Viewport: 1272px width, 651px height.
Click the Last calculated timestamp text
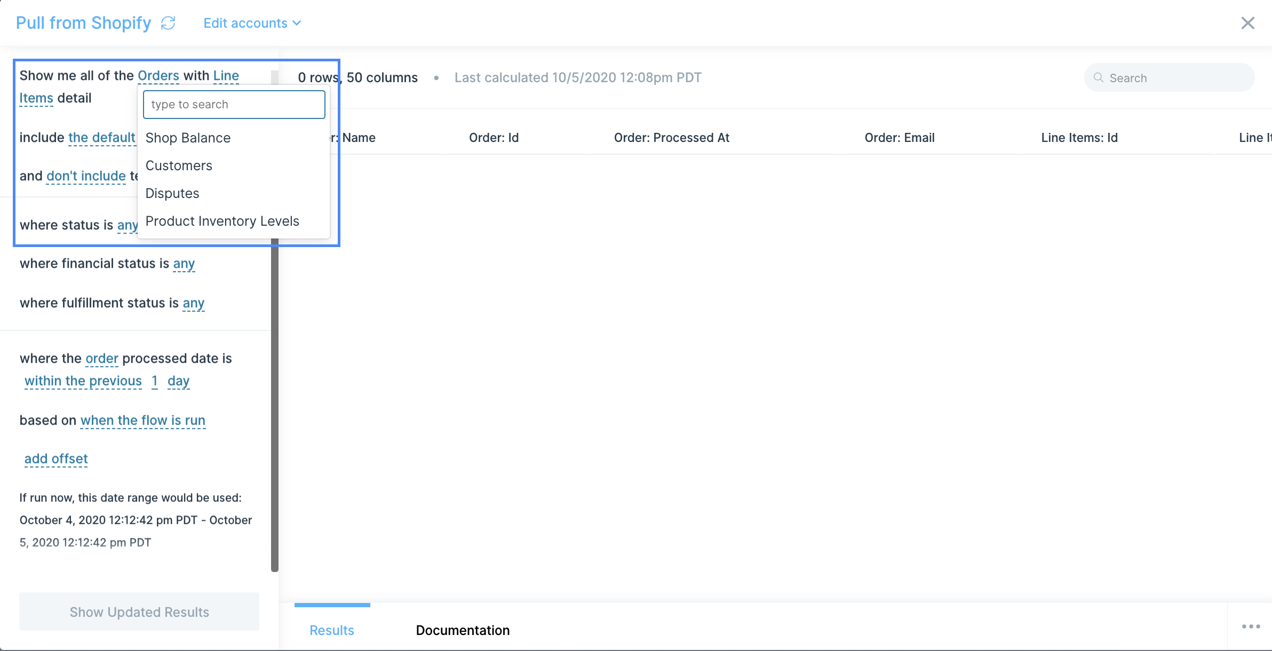pos(578,77)
